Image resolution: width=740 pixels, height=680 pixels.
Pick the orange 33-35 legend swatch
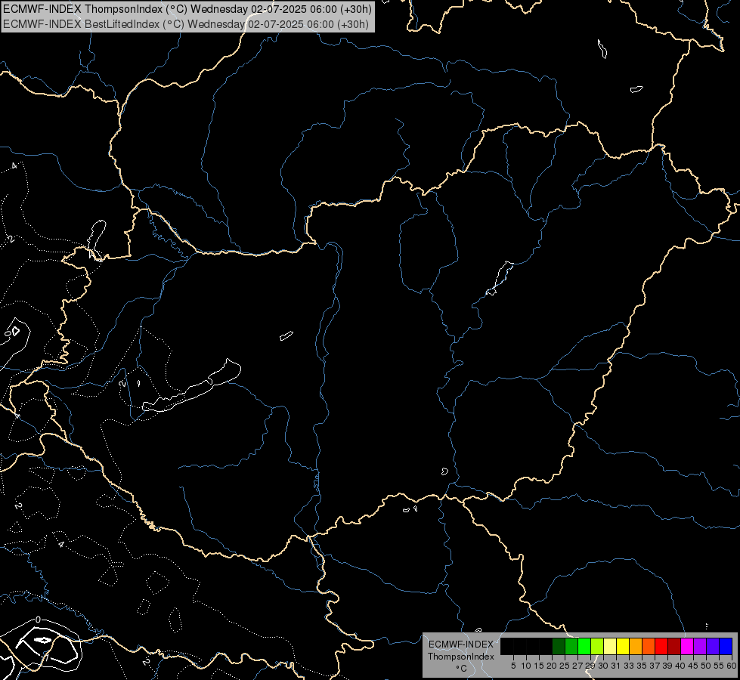coord(636,646)
